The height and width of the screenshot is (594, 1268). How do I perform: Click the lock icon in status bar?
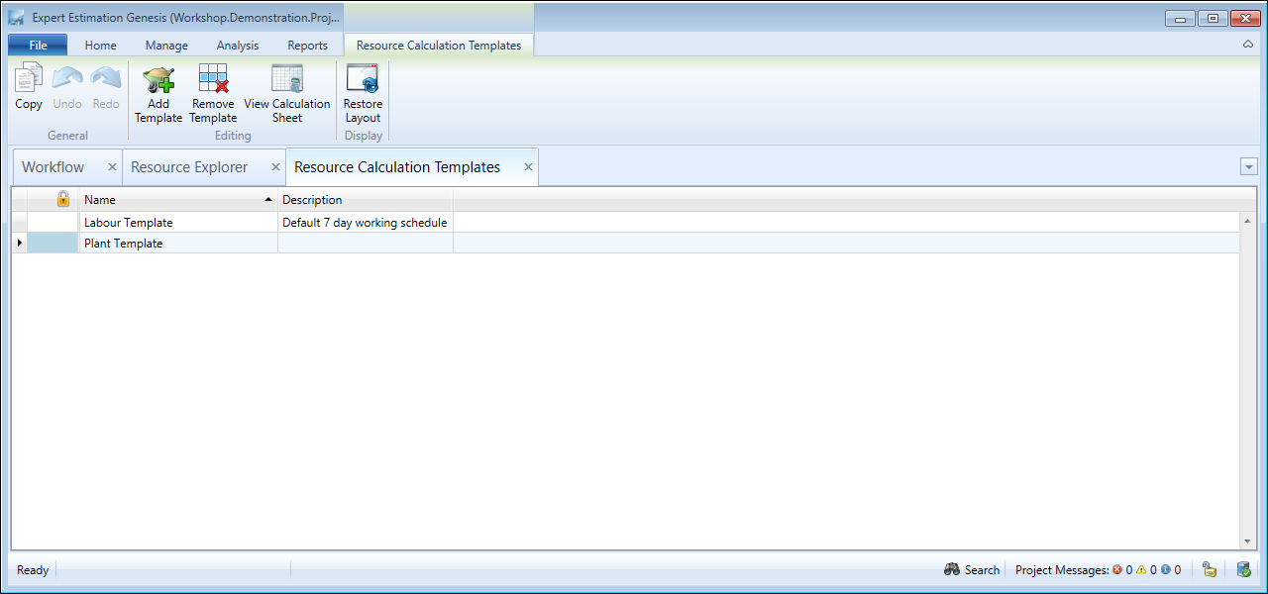[x=1209, y=569]
